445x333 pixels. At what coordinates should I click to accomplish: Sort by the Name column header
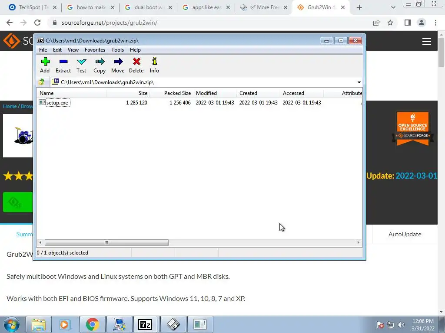point(72,93)
